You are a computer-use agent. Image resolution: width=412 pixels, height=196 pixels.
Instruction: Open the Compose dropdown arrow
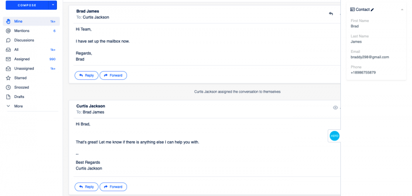pyautogui.click(x=53, y=5)
